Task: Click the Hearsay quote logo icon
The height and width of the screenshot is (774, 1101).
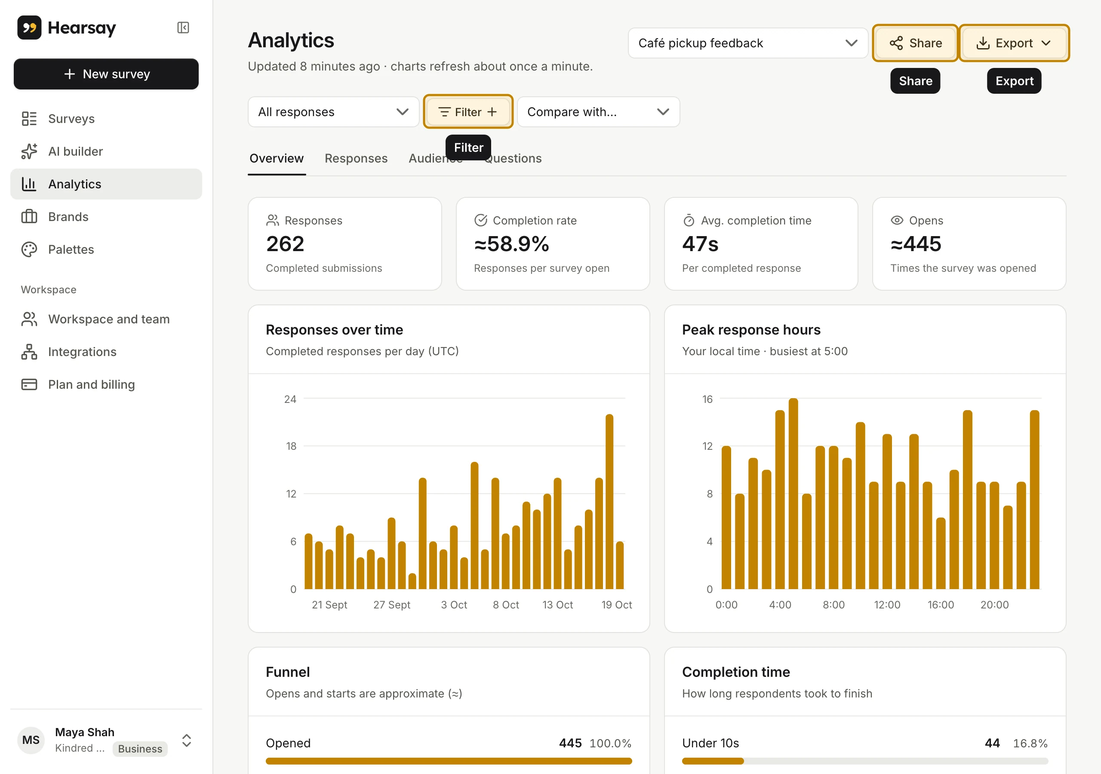Action: click(29, 28)
